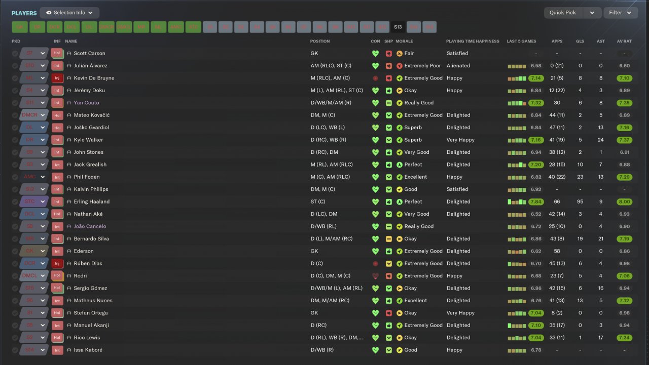Viewport: 649px width, 365px height.
Task: Click the injured condition icon for Kevin De Bruyne
Action: click(x=375, y=78)
